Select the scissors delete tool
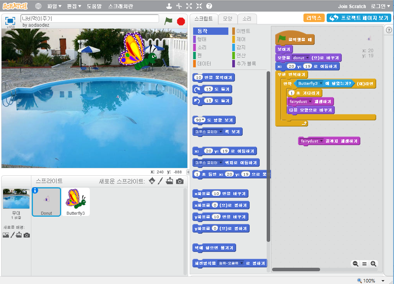 click(x=179, y=6)
